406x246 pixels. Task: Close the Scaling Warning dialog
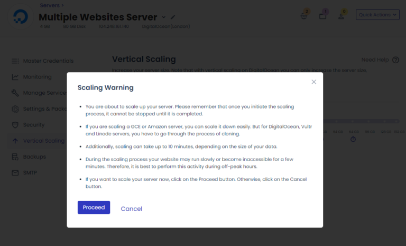click(314, 82)
